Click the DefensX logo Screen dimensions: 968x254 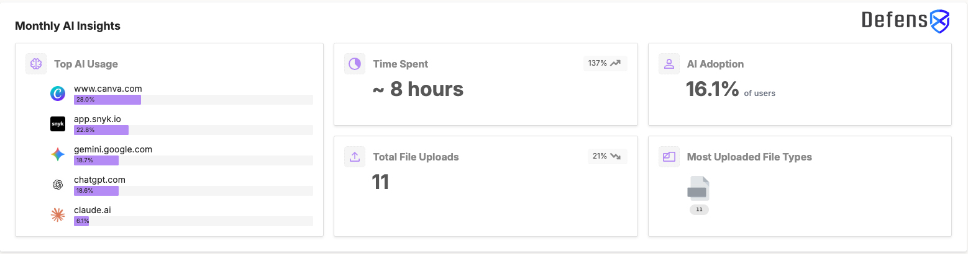point(905,21)
